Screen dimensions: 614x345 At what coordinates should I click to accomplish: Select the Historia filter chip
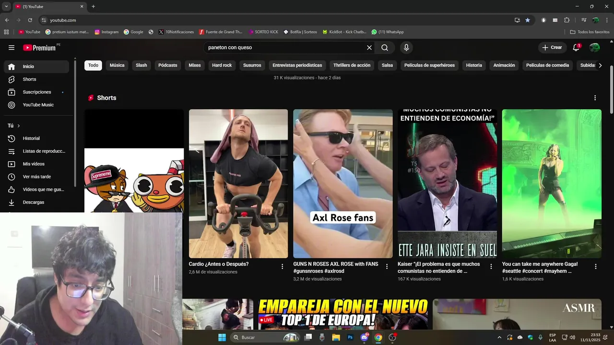click(x=474, y=65)
